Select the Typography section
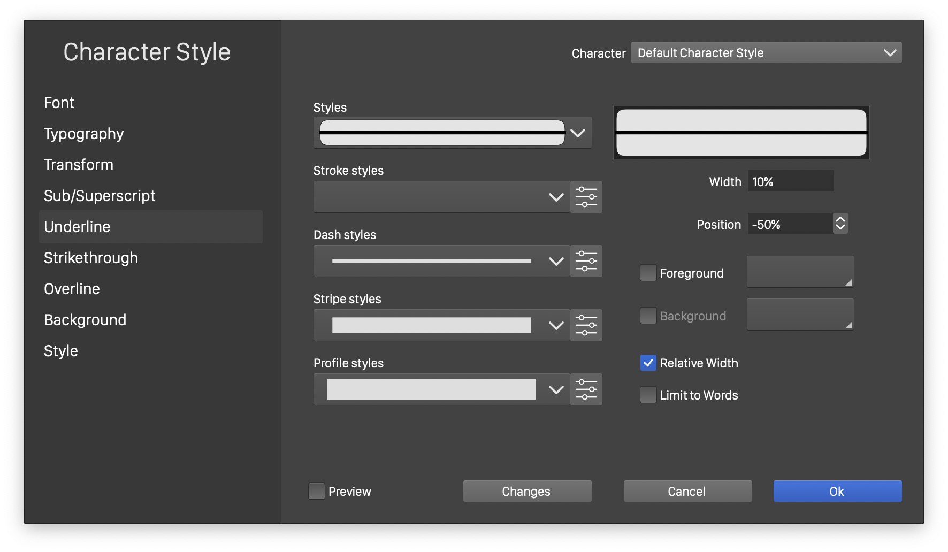This screenshot has width=948, height=552. click(84, 134)
